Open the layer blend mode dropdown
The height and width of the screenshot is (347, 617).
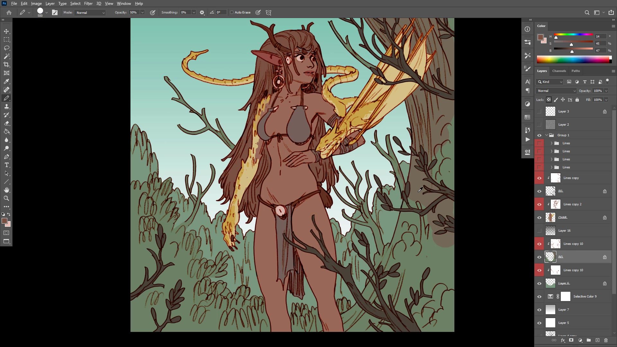coord(557,91)
